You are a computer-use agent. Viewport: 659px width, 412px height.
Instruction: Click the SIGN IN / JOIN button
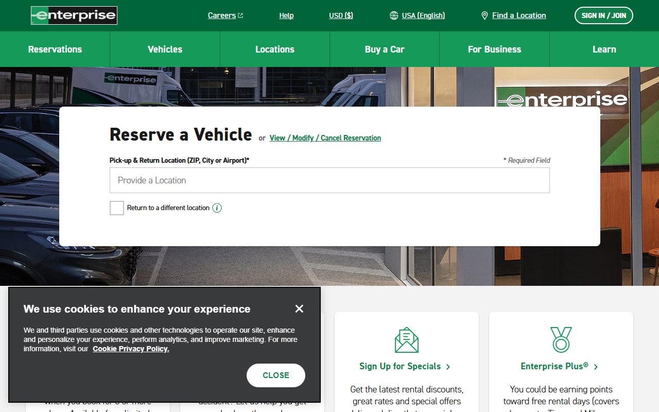(604, 15)
